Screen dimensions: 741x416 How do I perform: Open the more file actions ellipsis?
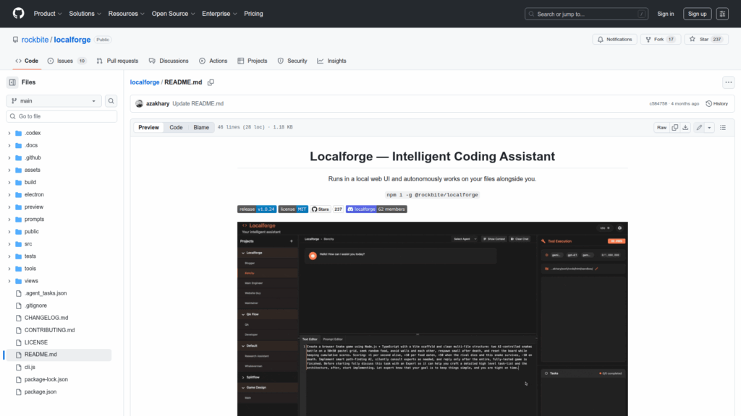pyautogui.click(x=728, y=82)
